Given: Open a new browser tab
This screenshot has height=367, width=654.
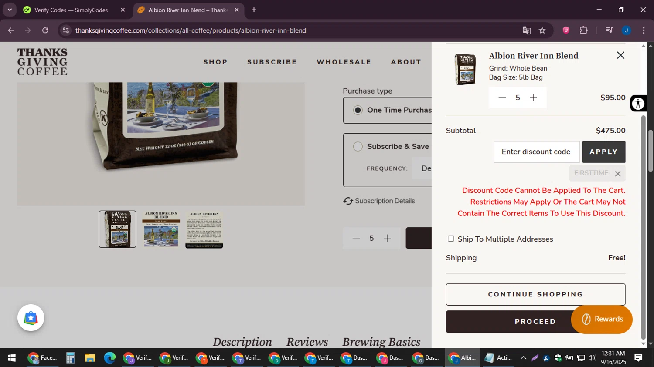Looking at the screenshot, I should [x=254, y=10].
